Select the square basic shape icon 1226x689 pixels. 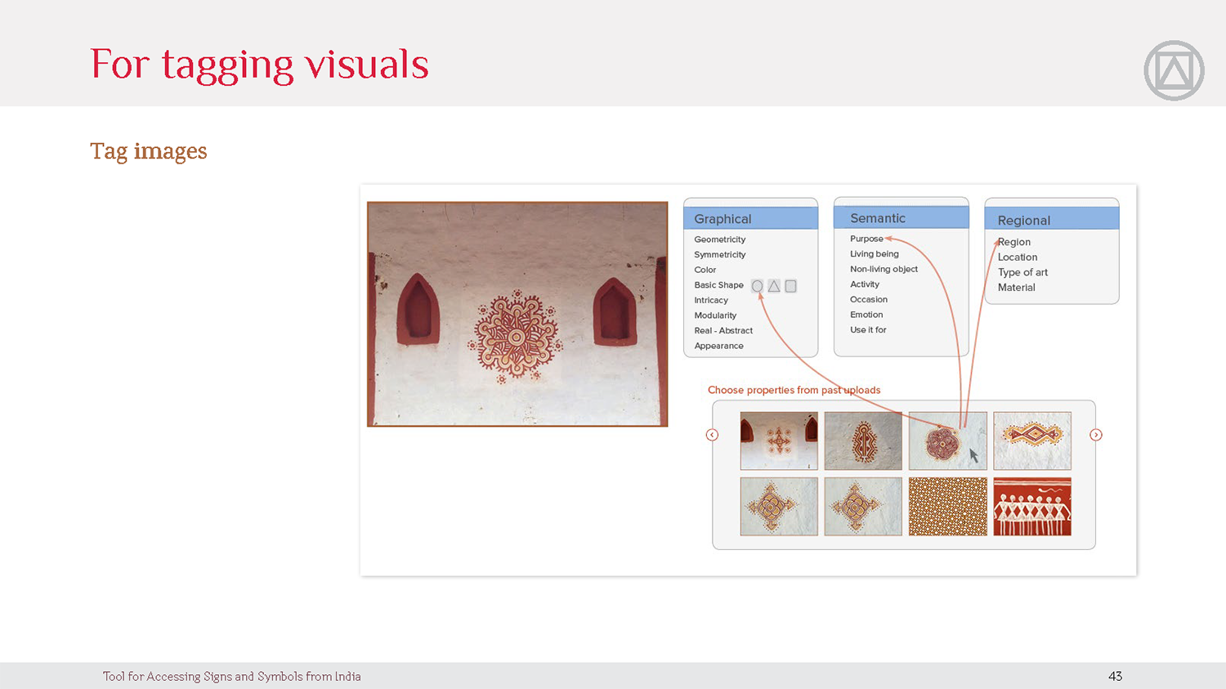click(790, 286)
